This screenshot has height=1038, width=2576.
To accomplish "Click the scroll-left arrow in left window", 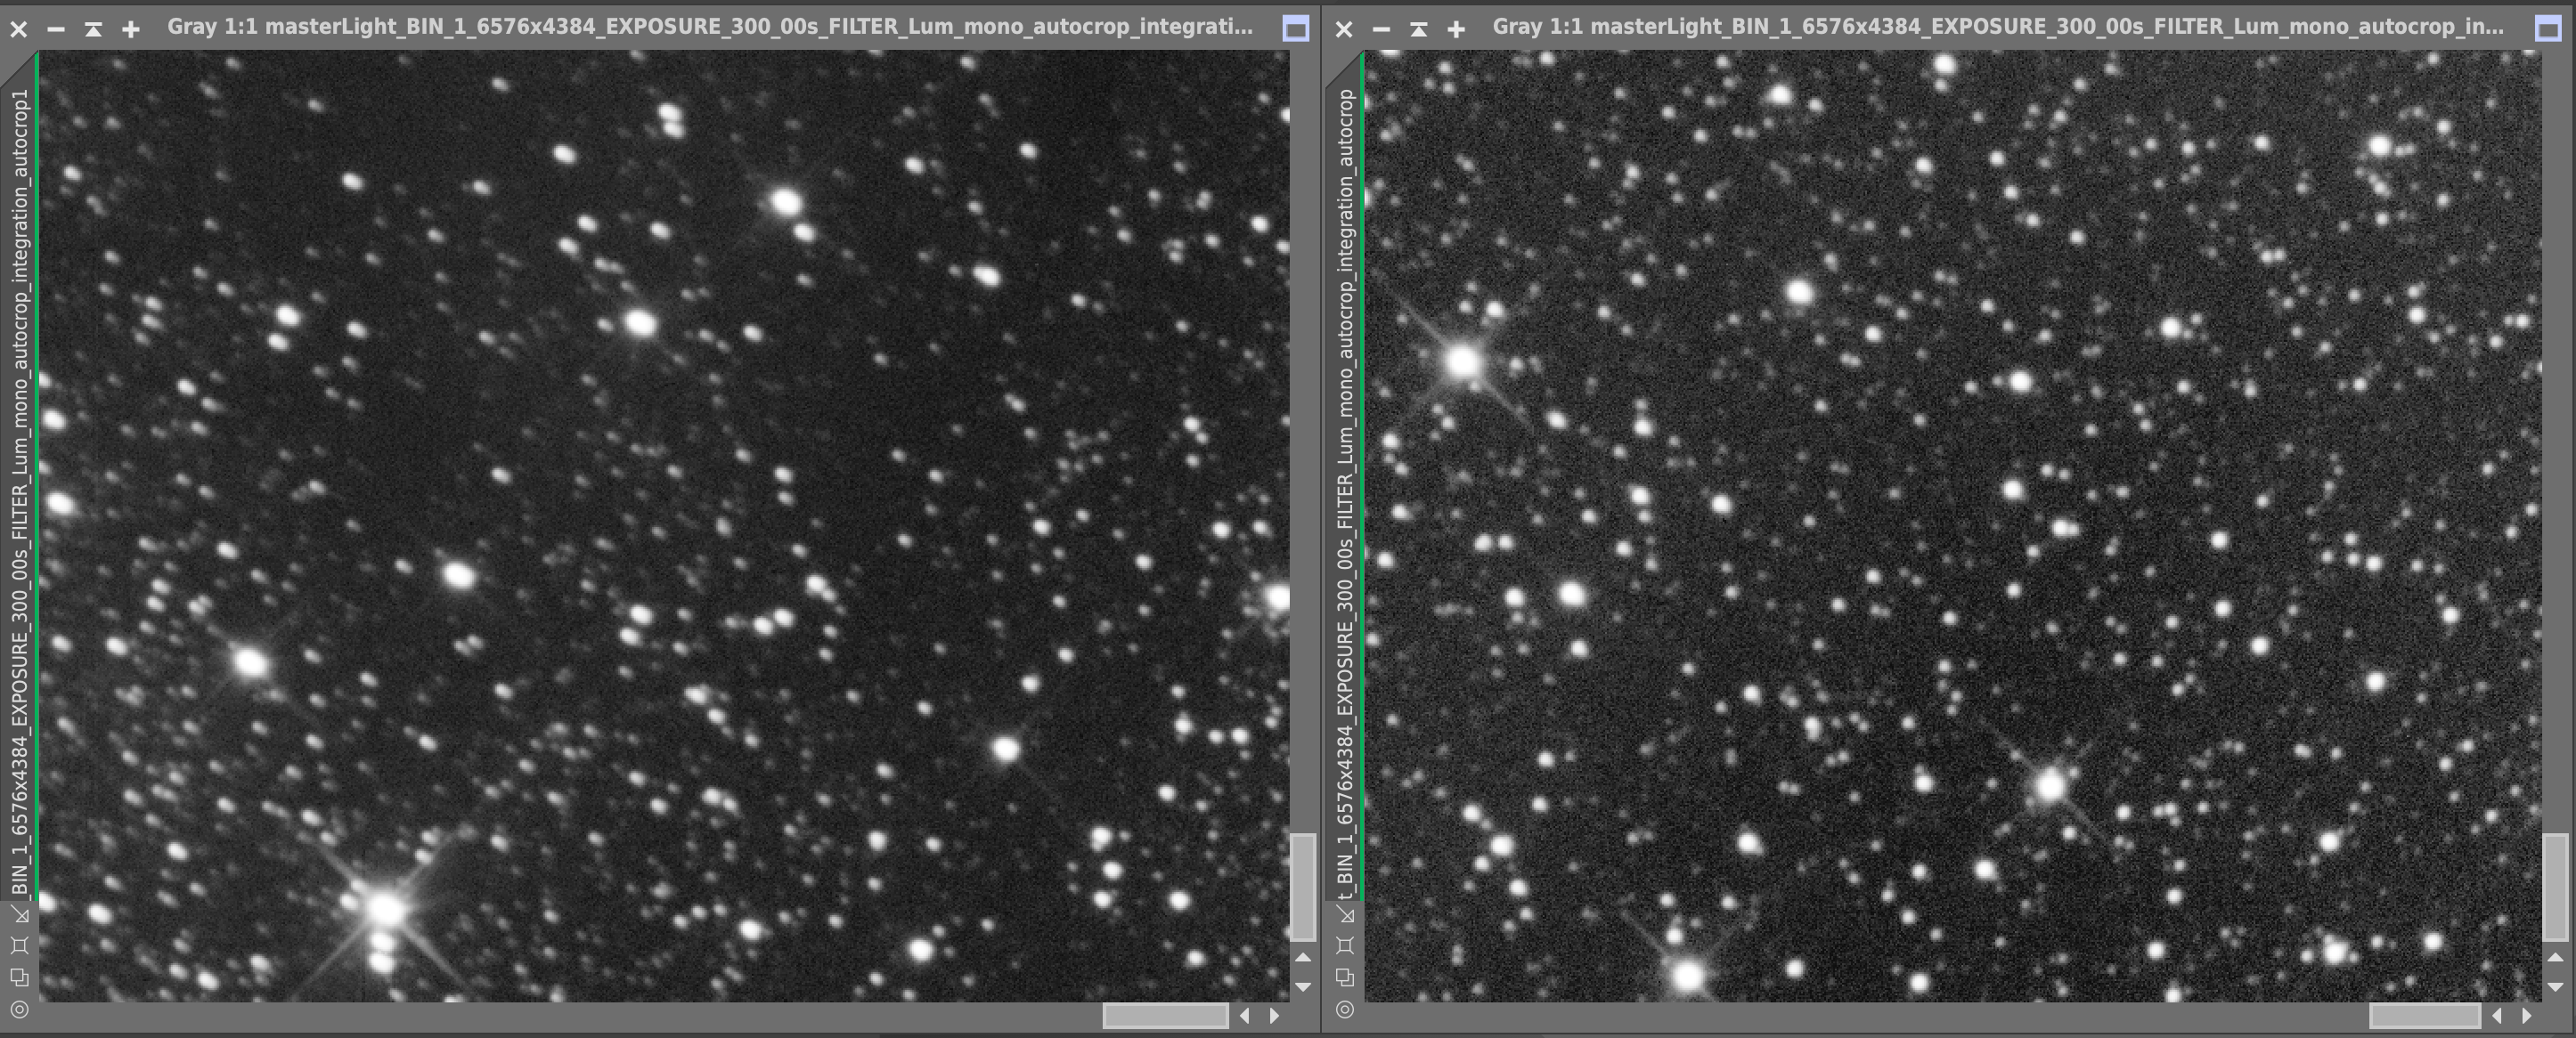I will (x=1245, y=1015).
